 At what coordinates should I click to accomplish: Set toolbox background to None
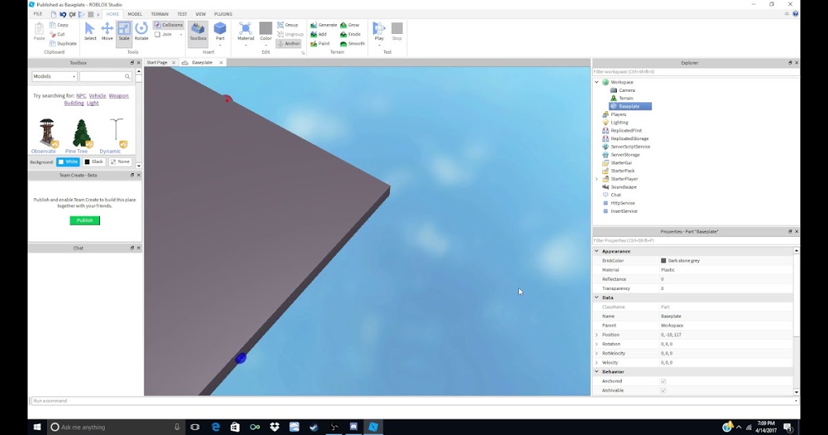click(120, 162)
